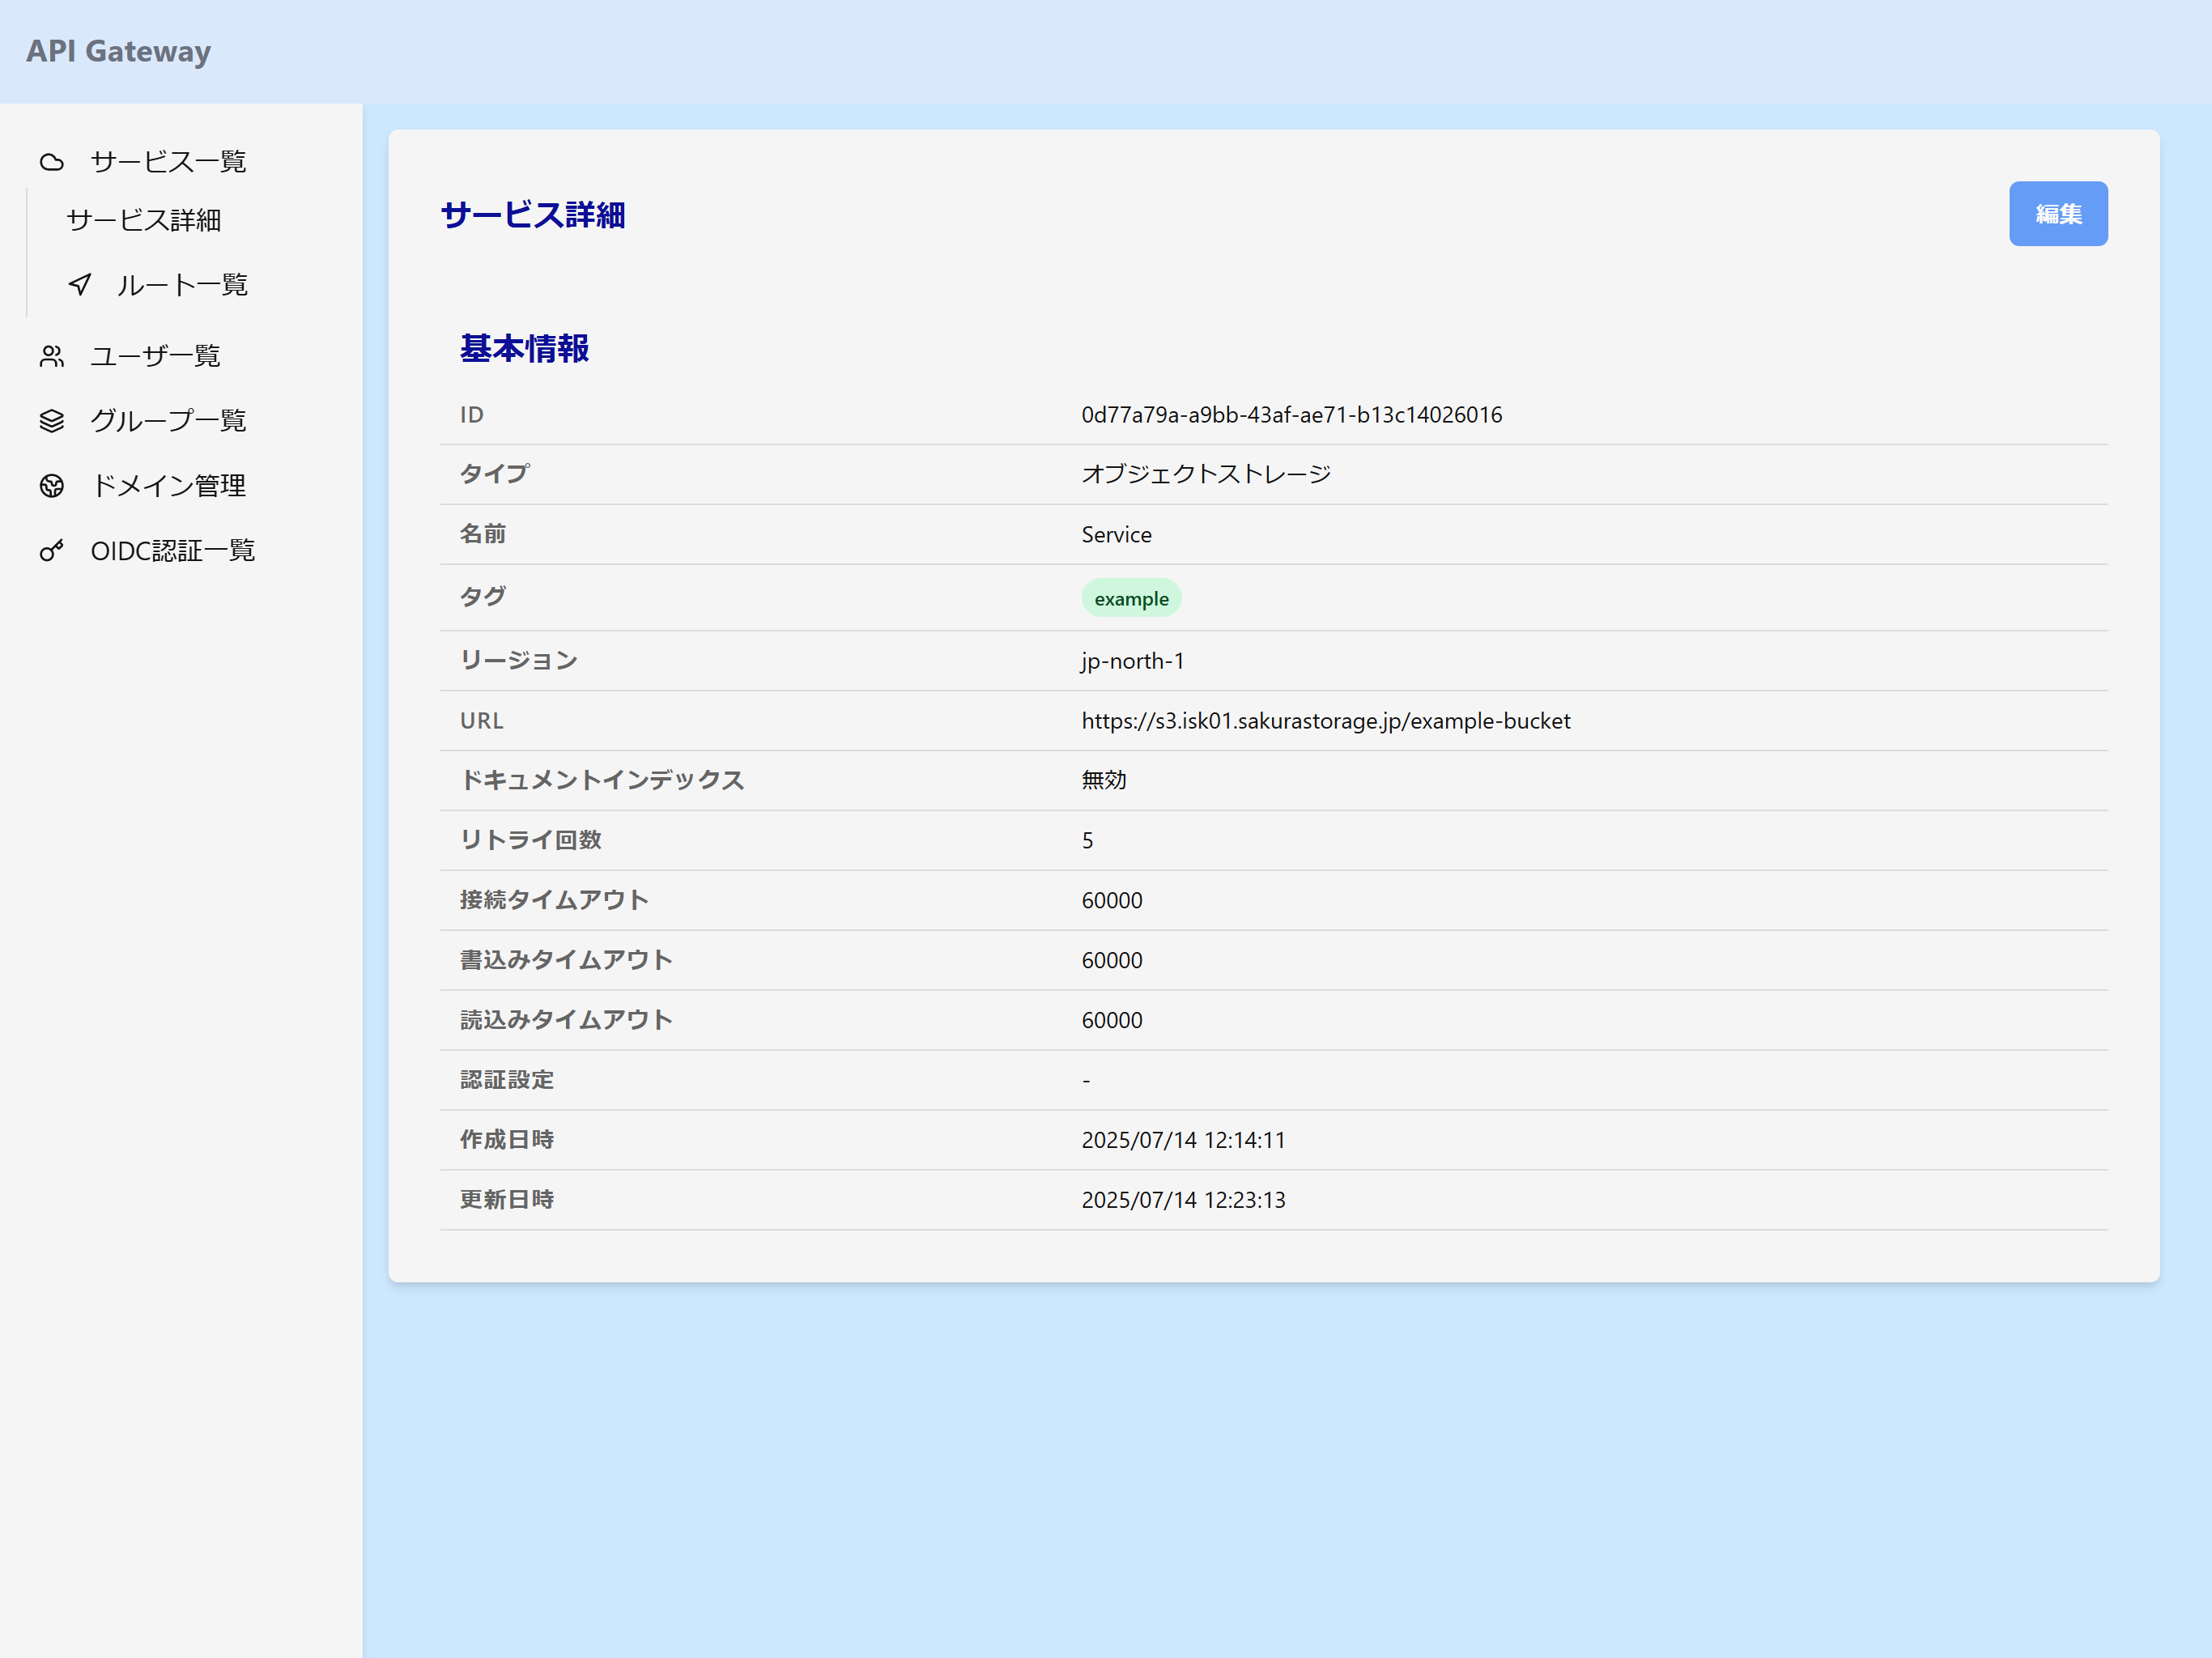
Task: Click the jp-north-1 region value
Action: point(1132,661)
